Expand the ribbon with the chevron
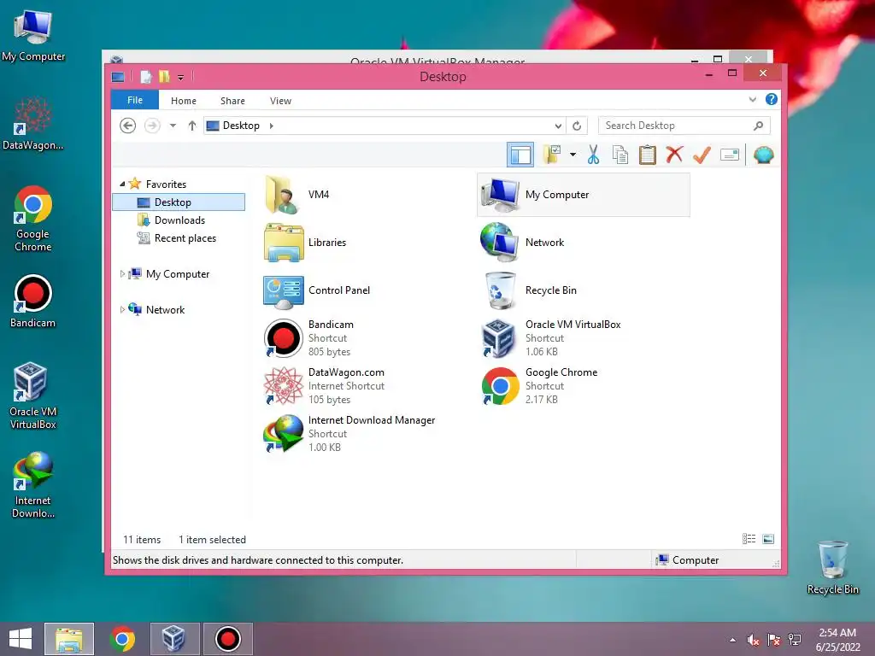The image size is (875, 656). click(752, 100)
